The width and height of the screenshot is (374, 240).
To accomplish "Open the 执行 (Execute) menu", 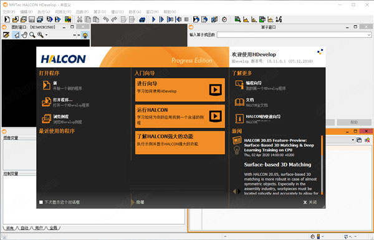I will pyautogui.click(x=44, y=12).
